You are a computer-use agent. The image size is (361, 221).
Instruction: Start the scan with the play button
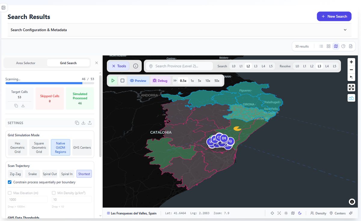tap(113, 81)
